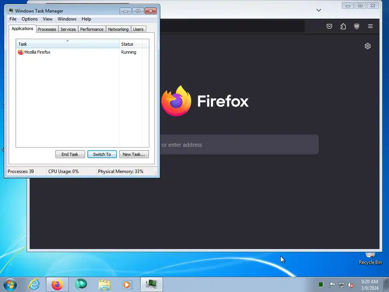Select the Mozilla Firefox task icon in list
389x292 pixels.
pyautogui.click(x=21, y=52)
